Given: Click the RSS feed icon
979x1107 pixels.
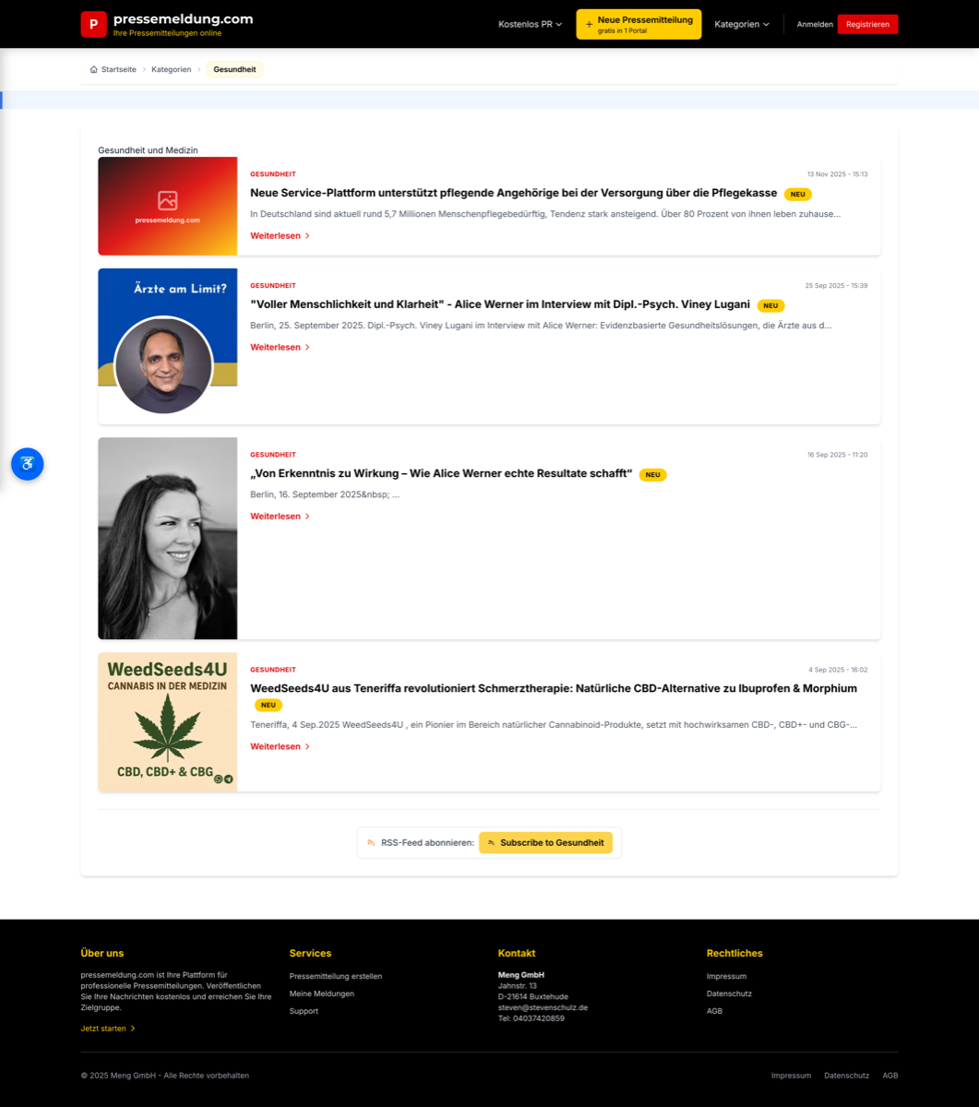Looking at the screenshot, I should [x=371, y=842].
